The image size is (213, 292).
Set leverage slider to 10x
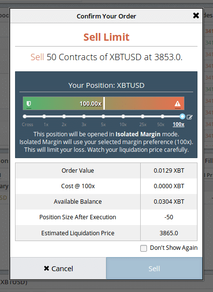pyautogui.click(x=123, y=116)
